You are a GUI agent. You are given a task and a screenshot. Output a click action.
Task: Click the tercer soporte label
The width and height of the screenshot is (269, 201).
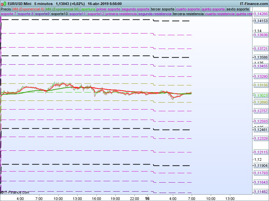pyautogui.click(x=162, y=9)
